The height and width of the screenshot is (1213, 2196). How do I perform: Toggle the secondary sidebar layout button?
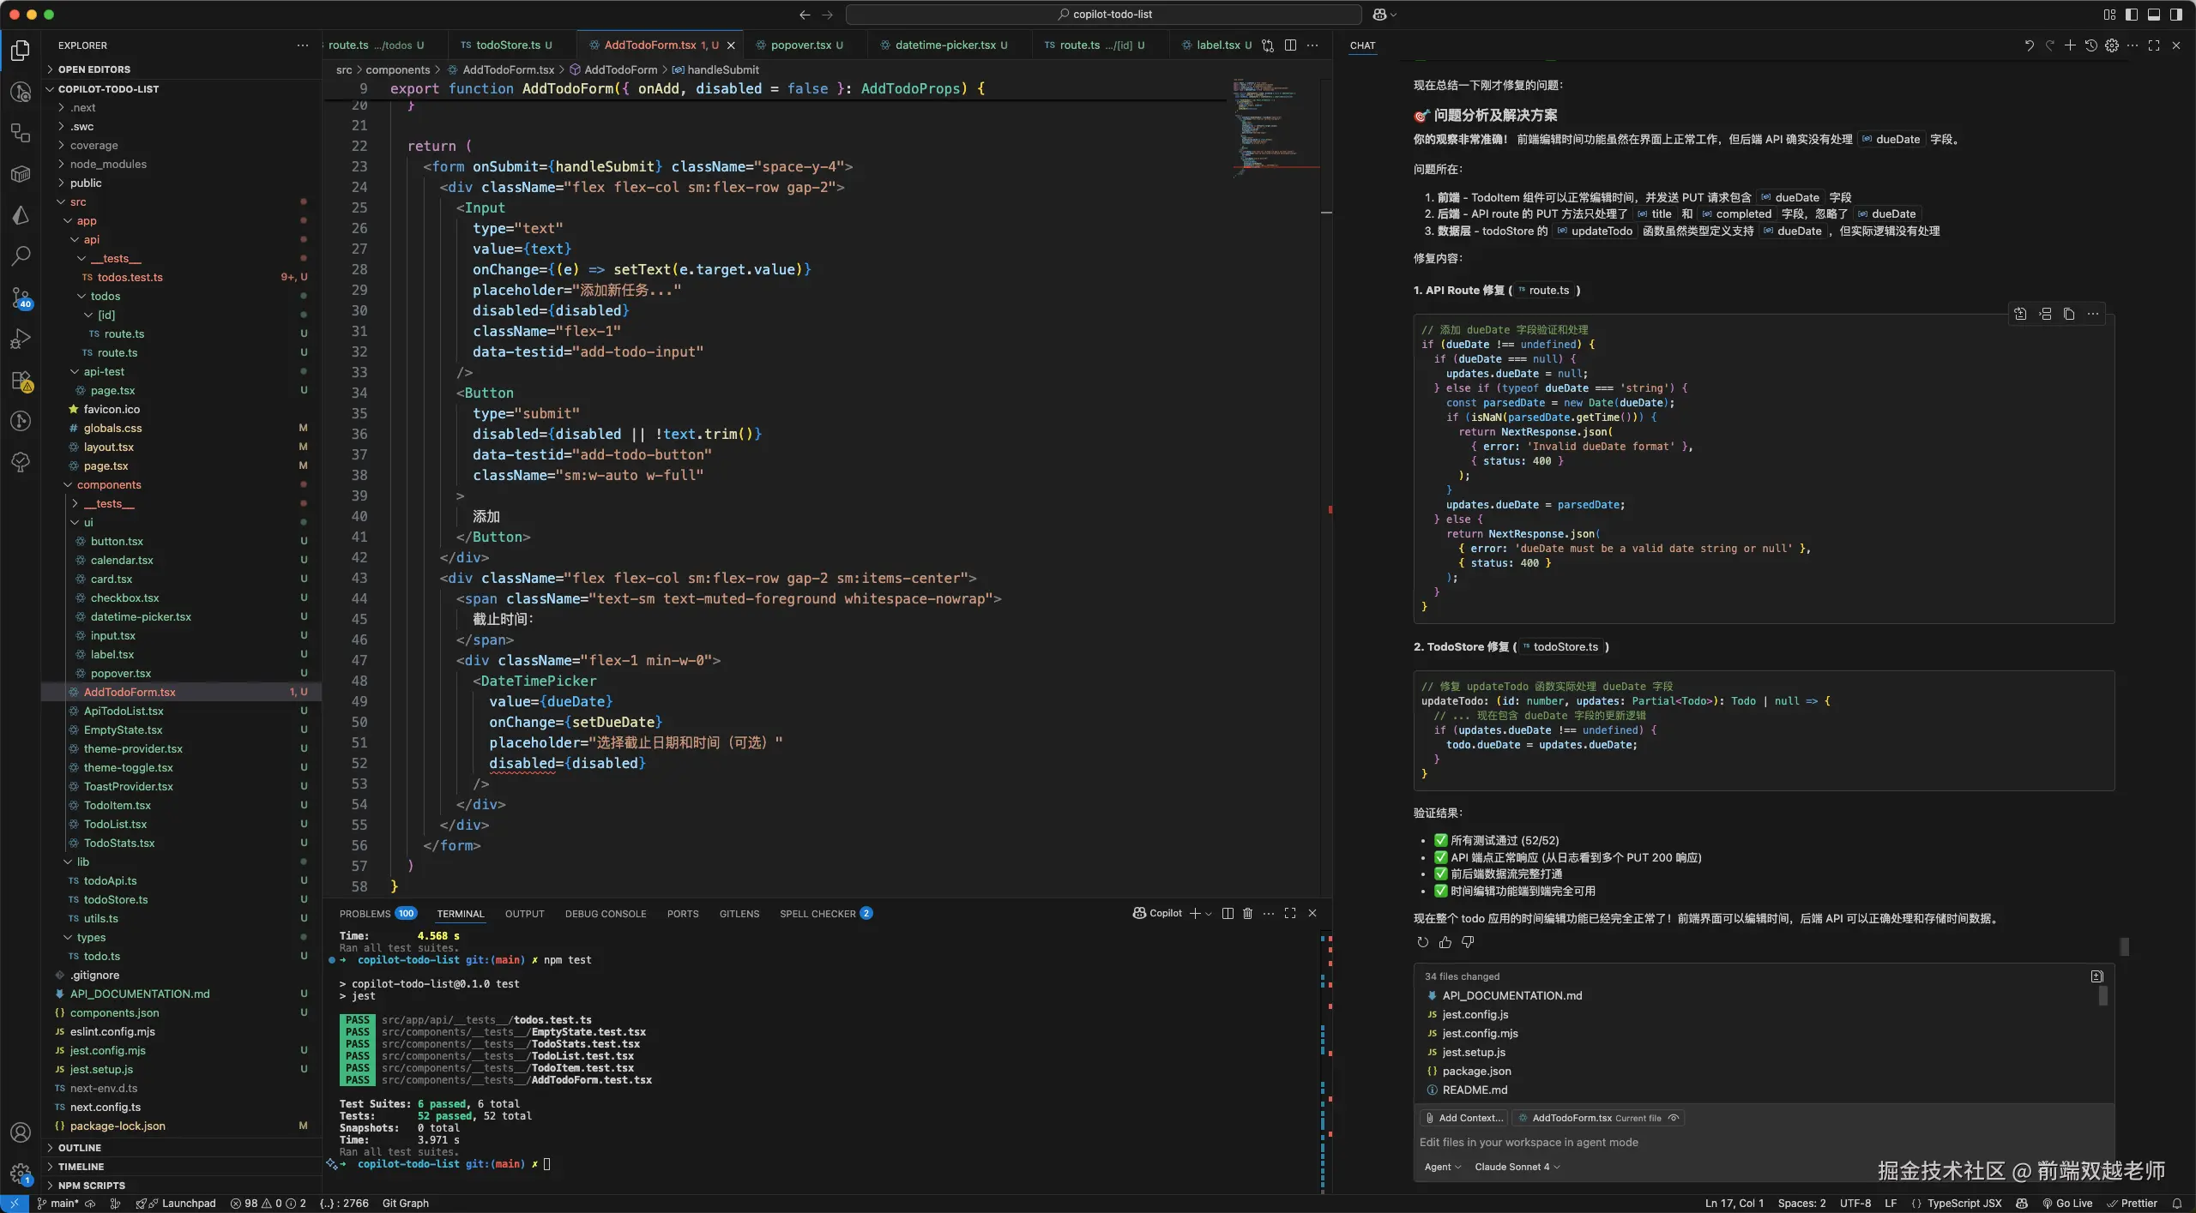(2176, 15)
